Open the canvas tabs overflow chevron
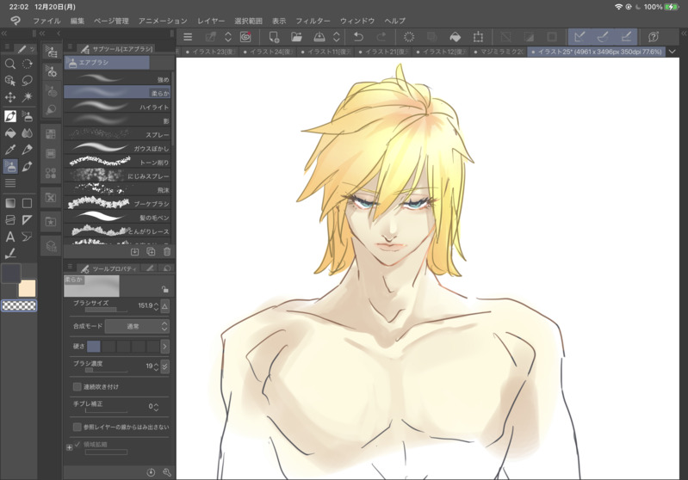 click(672, 52)
